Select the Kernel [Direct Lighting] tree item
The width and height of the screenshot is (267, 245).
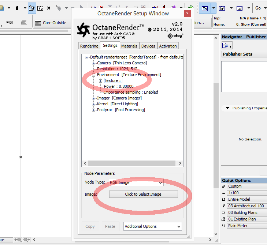tap(118, 104)
